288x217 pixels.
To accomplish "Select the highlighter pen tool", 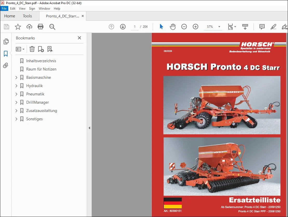I will [273, 27].
